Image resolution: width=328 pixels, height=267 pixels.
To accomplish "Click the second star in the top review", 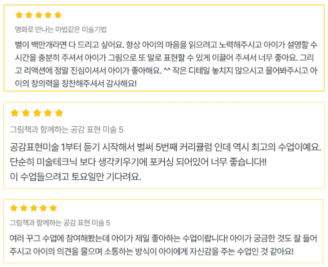I will pyautogui.click(x=28, y=15).
